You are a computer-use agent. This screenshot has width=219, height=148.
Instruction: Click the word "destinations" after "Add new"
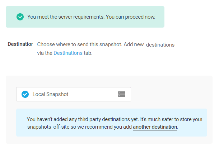160,45
